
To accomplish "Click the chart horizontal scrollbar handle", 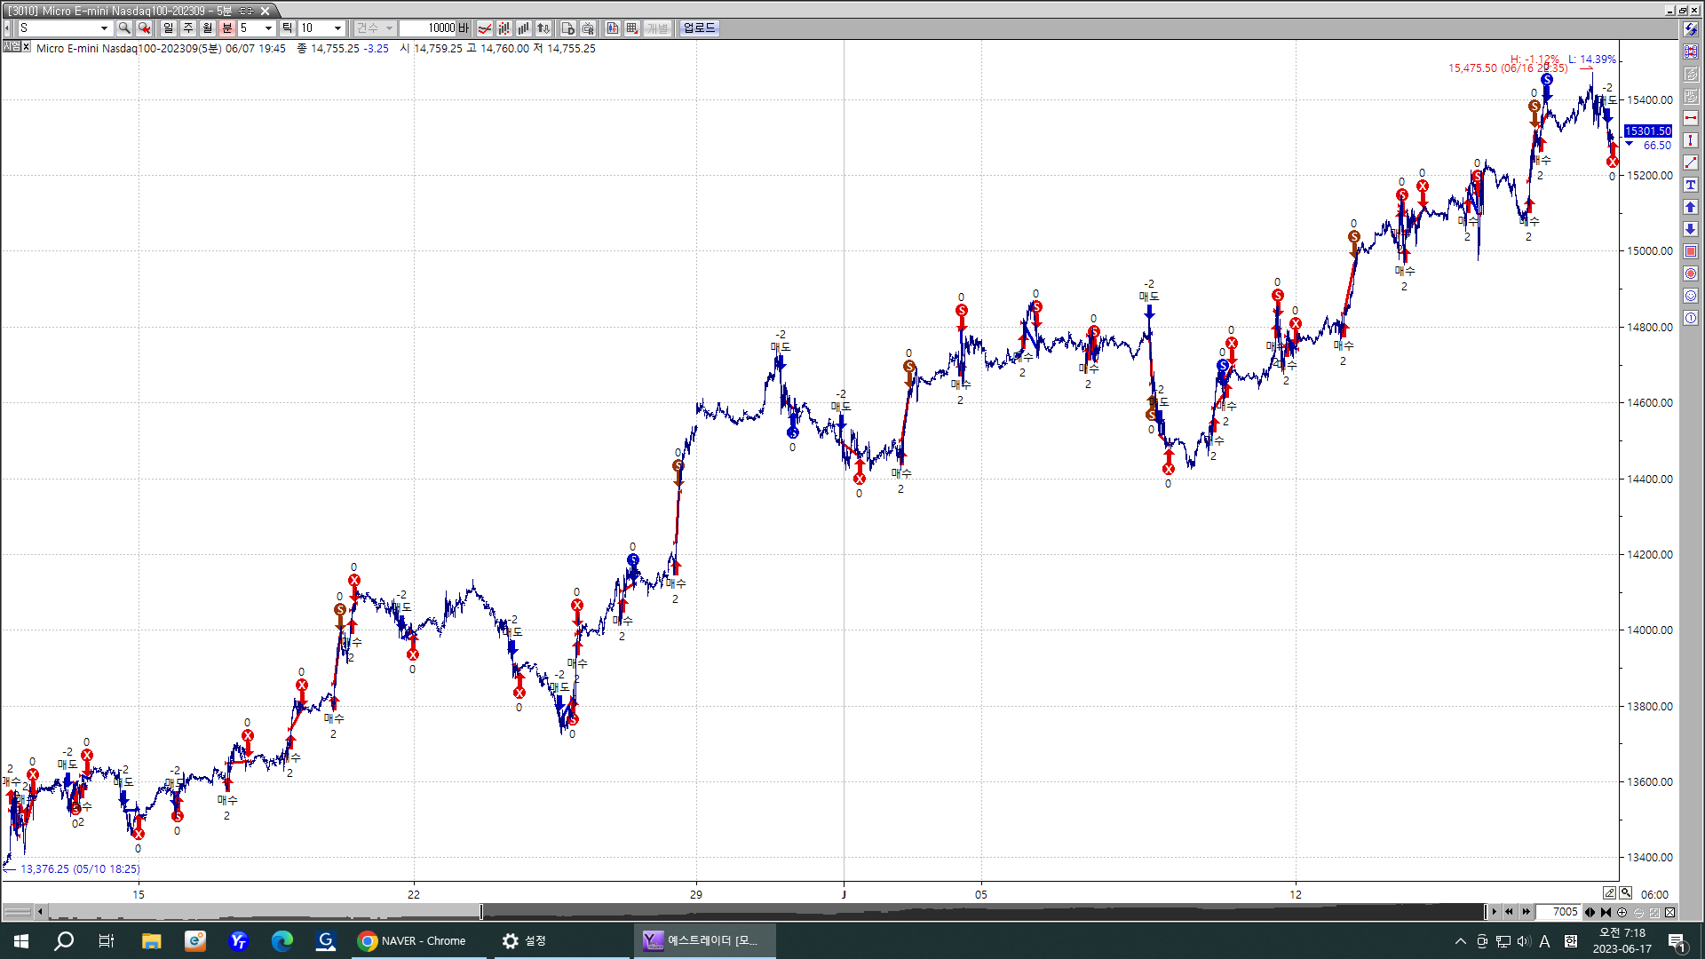I will coord(481,912).
